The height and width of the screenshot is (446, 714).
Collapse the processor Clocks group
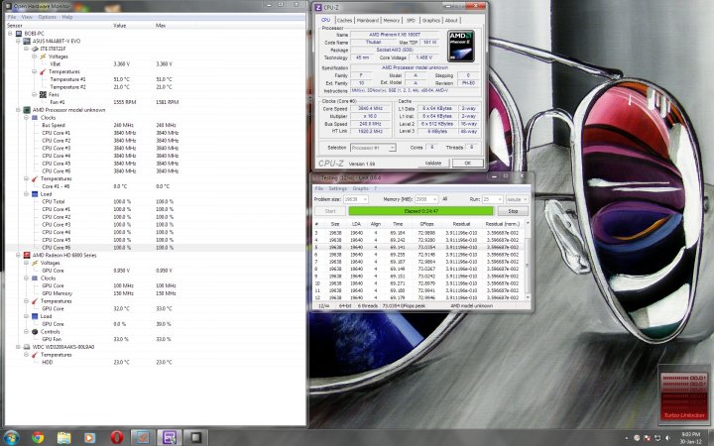coord(27,117)
